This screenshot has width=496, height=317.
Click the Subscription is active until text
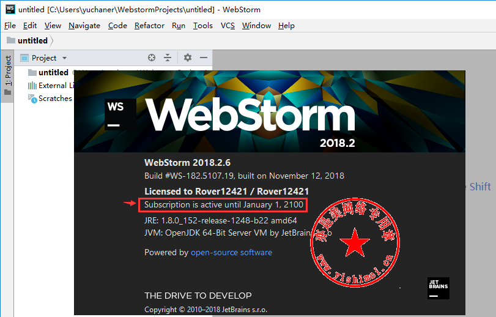tap(224, 204)
